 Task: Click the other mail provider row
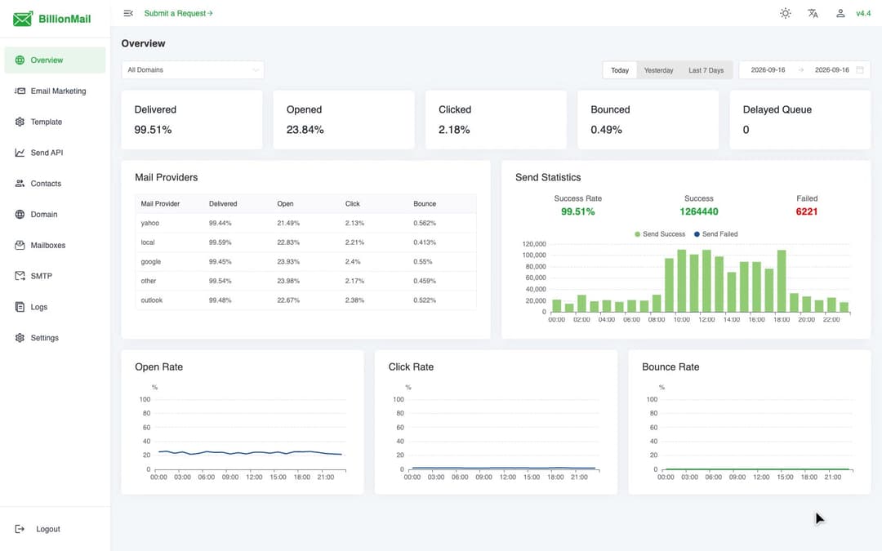pyautogui.click(x=305, y=281)
